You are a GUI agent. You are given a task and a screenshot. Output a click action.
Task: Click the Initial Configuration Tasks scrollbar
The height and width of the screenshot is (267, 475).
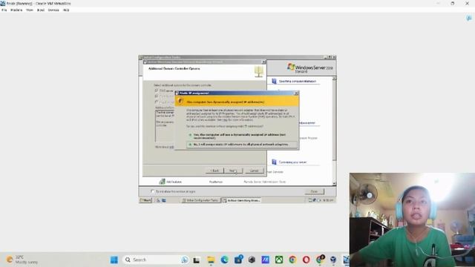point(334,131)
